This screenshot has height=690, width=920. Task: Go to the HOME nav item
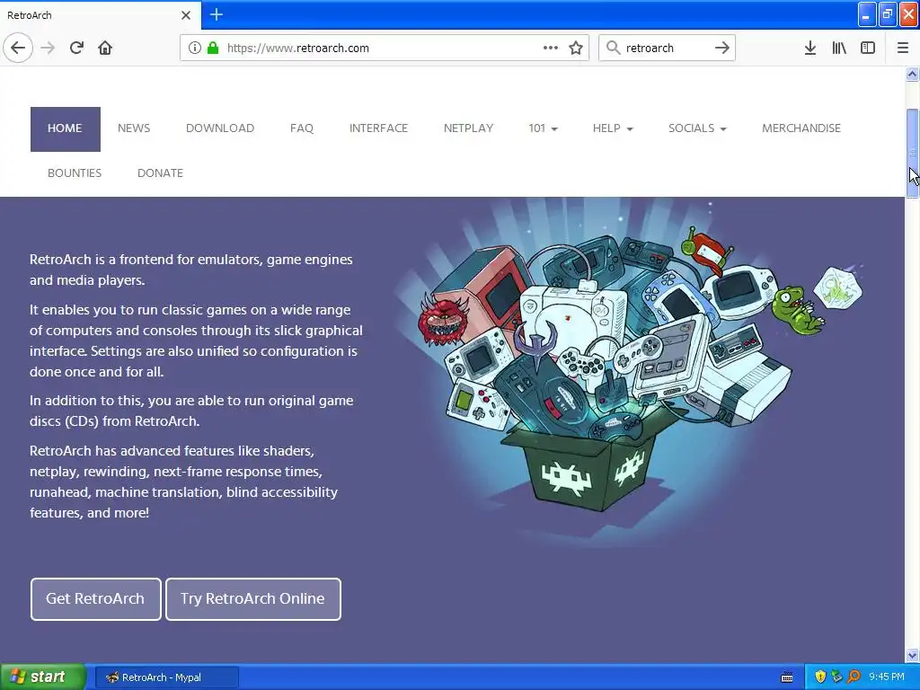pos(65,128)
